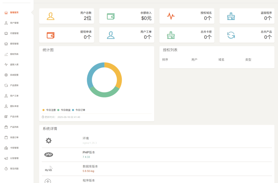This screenshot has width=278, height=183.
Task: Click the nginx/1.26.3 environment value
Action: (90, 143)
